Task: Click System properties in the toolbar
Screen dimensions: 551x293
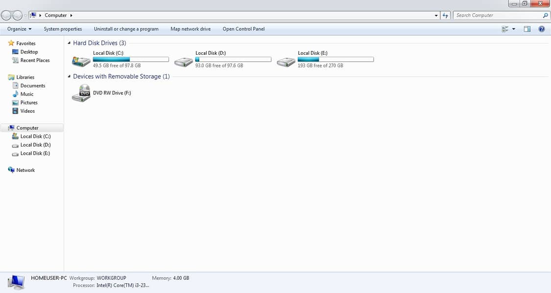Action: (63, 29)
